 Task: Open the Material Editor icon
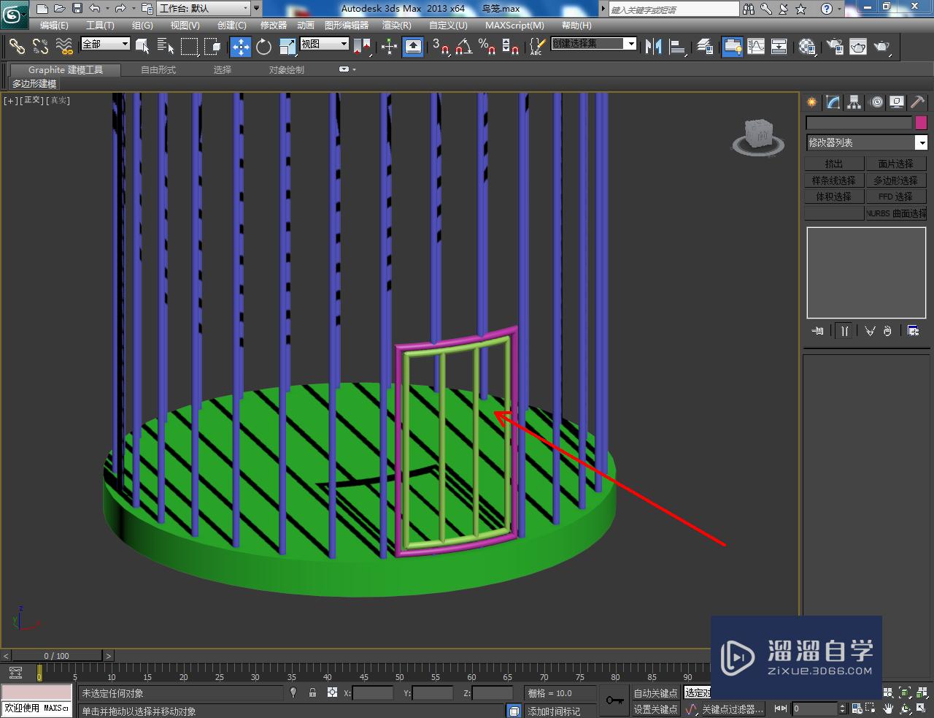click(x=806, y=47)
